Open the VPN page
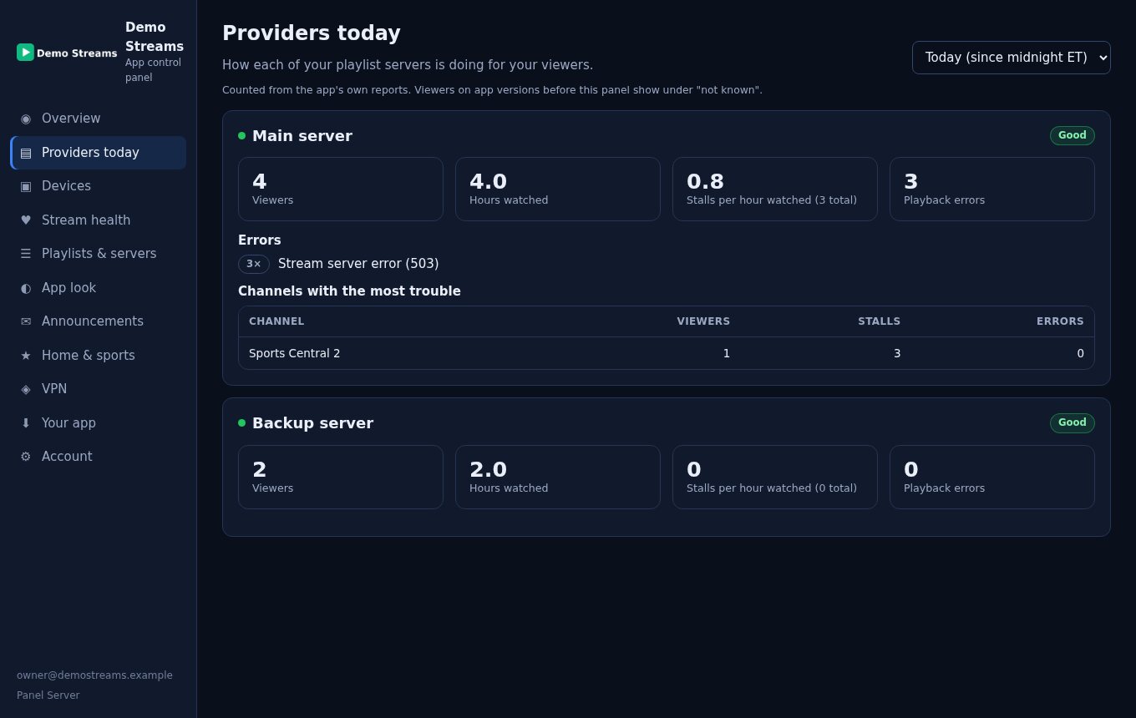 pyautogui.click(x=99, y=389)
